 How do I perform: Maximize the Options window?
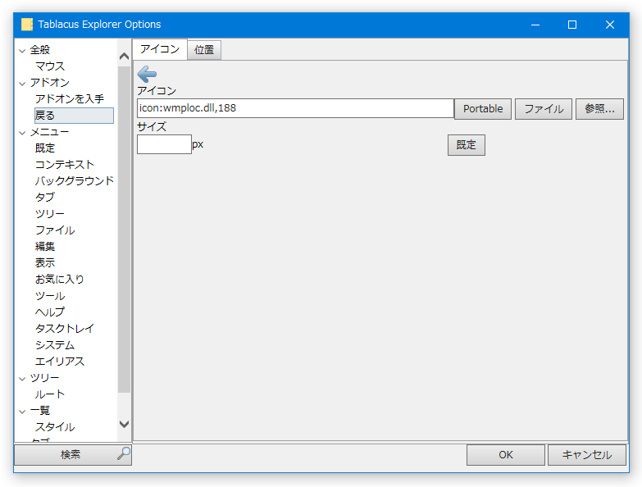(x=572, y=25)
